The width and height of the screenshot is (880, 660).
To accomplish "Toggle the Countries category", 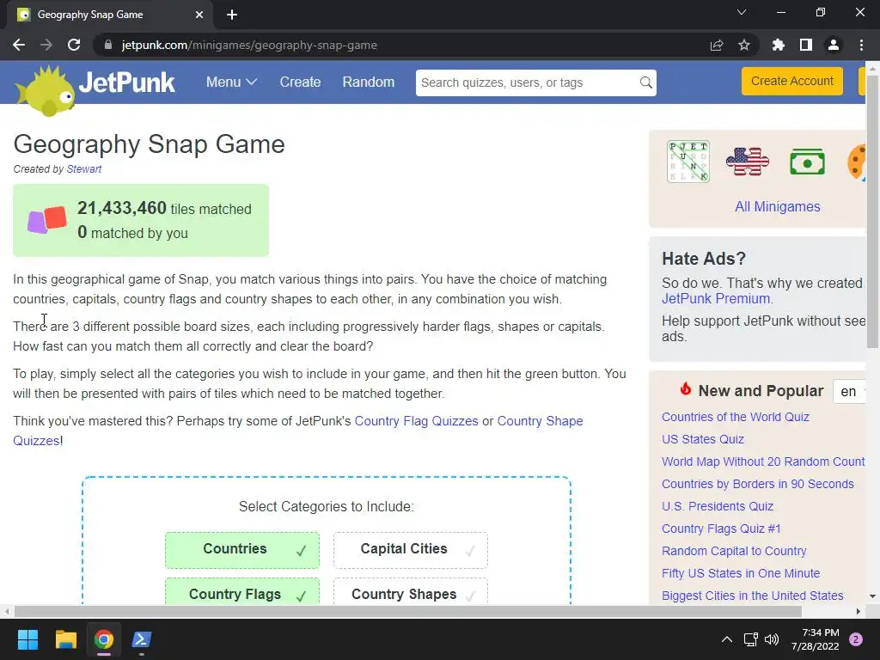I will [x=241, y=550].
